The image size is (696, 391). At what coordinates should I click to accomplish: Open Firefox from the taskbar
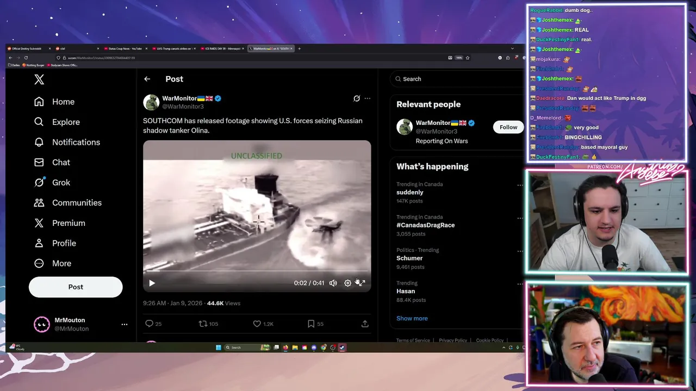(x=285, y=348)
